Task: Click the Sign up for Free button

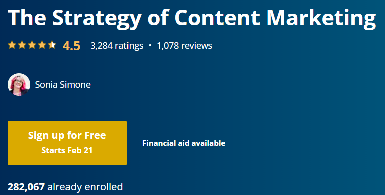Action: [x=67, y=143]
